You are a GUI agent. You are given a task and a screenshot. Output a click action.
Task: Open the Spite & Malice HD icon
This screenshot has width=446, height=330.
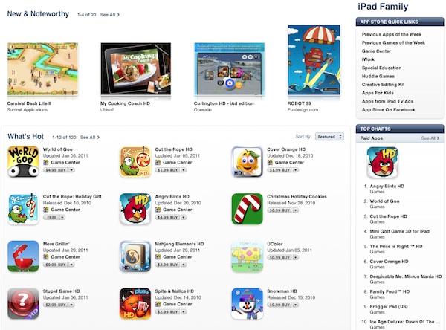tap(135, 303)
